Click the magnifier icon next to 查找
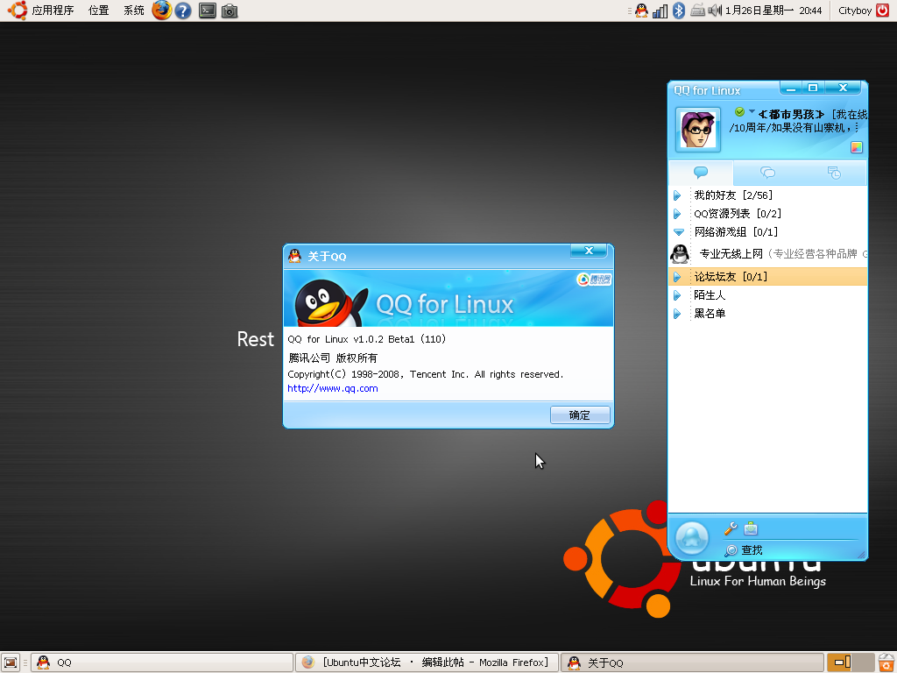Viewport: 897px width, 673px height. [x=731, y=550]
